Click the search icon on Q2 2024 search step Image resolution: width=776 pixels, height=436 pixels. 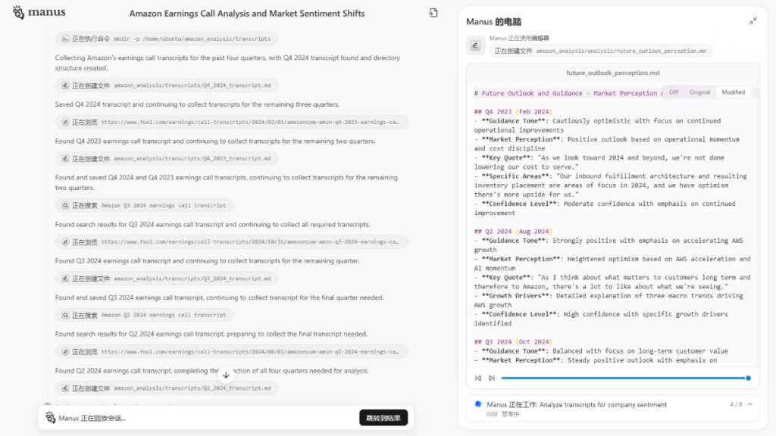click(x=65, y=315)
